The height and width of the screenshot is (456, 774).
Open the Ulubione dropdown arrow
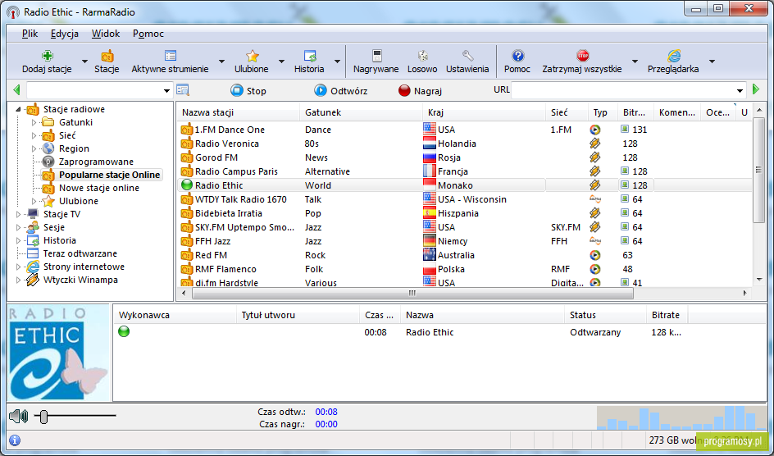[x=281, y=62]
